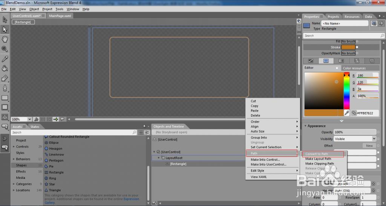
Task: Click the Stroke brush color swatch
Action: pos(348,47)
